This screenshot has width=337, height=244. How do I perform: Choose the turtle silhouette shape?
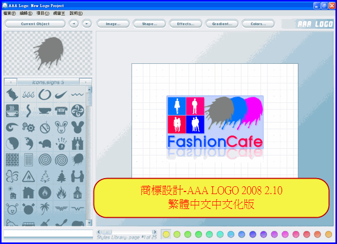45,144
